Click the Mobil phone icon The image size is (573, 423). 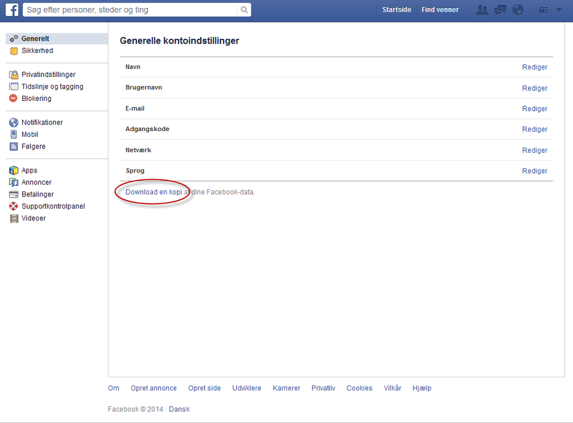coord(14,134)
